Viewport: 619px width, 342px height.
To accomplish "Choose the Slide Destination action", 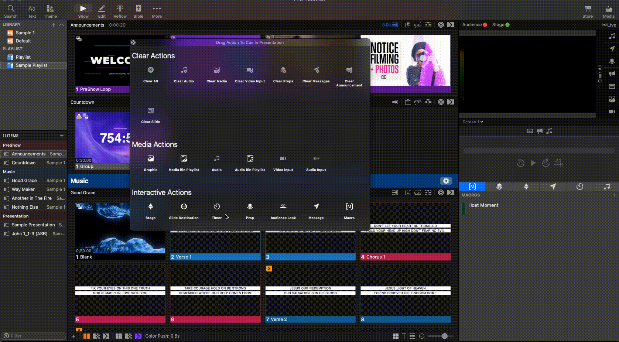I will click(x=184, y=206).
